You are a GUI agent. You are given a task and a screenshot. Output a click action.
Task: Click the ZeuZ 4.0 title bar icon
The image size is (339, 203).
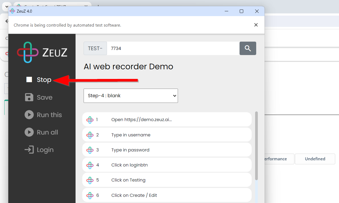12,11
